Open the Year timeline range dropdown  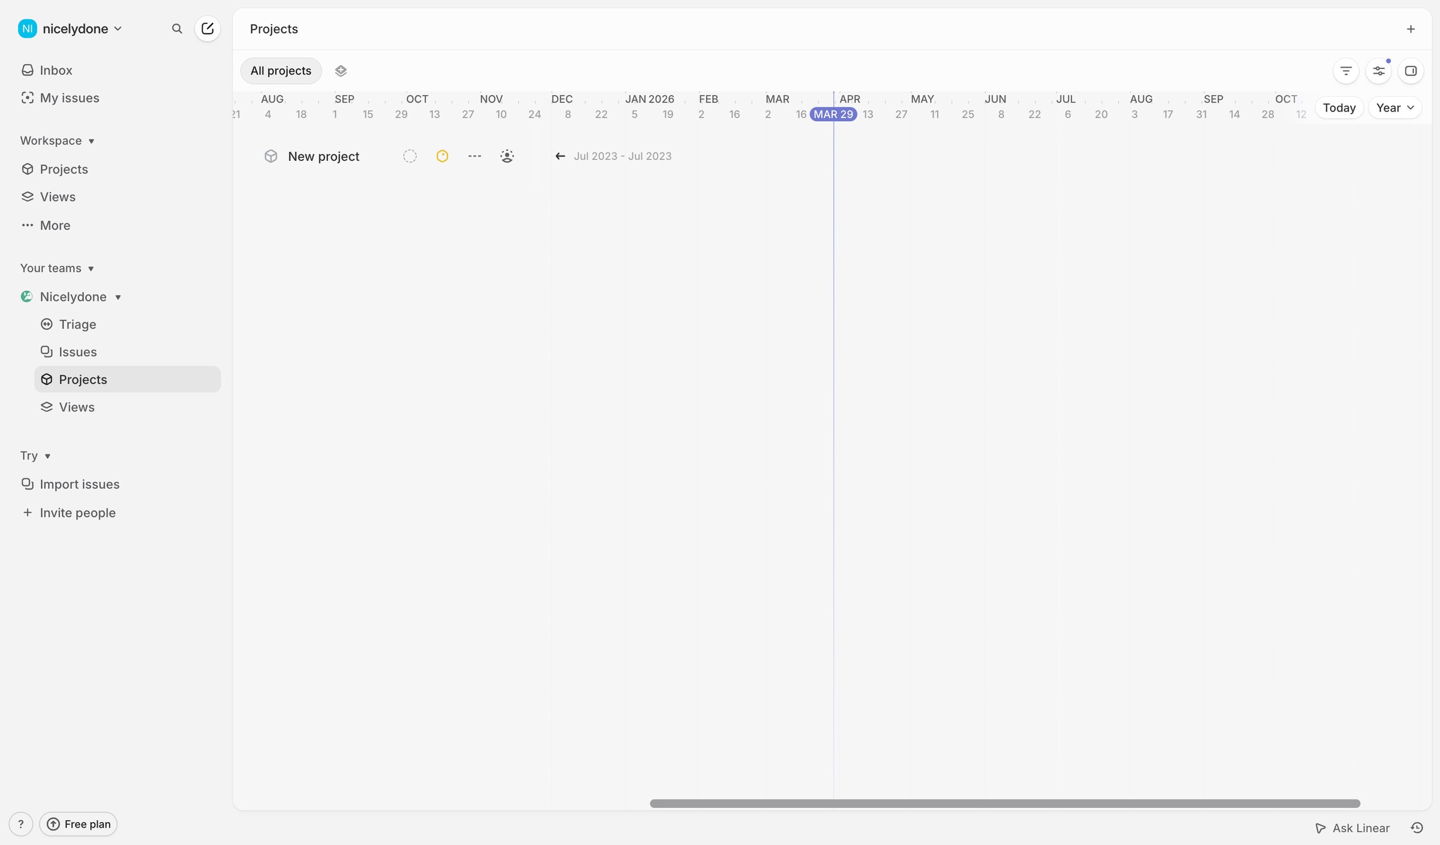pos(1394,108)
